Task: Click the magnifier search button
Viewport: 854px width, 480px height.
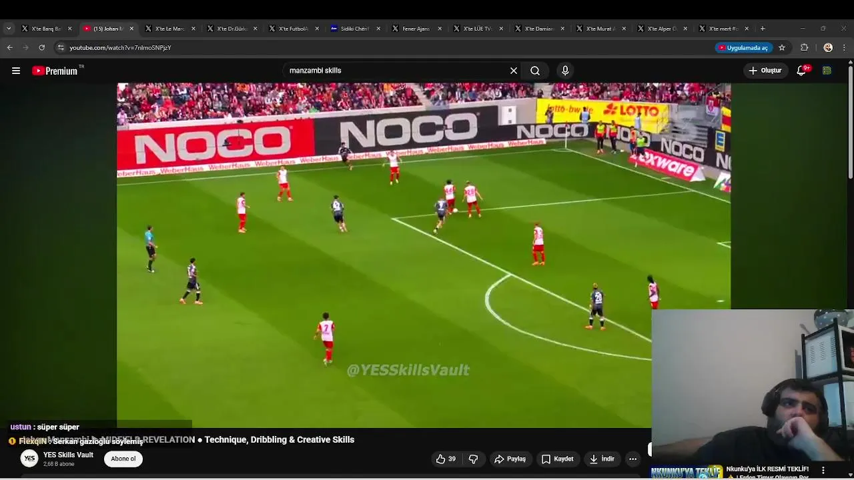Action: 535,71
